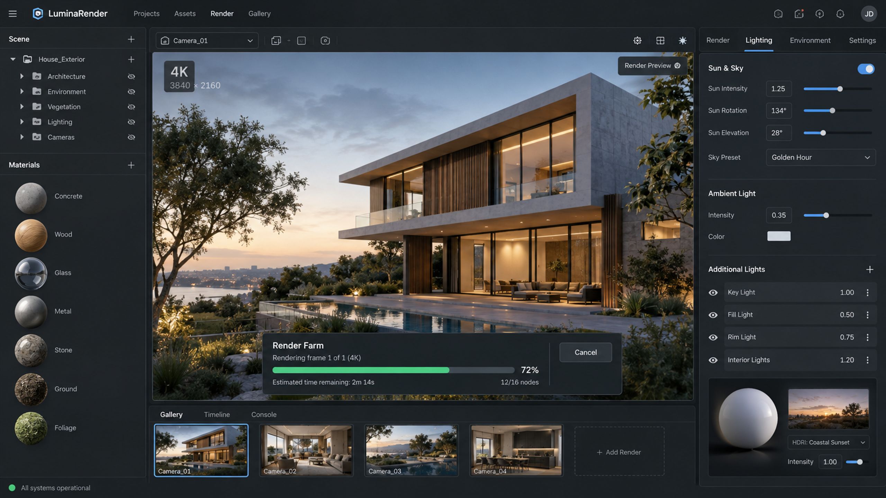Toggle the Sun & Sky switch
Screen dimensions: 886x498
pyautogui.click(x=866, y=68)
